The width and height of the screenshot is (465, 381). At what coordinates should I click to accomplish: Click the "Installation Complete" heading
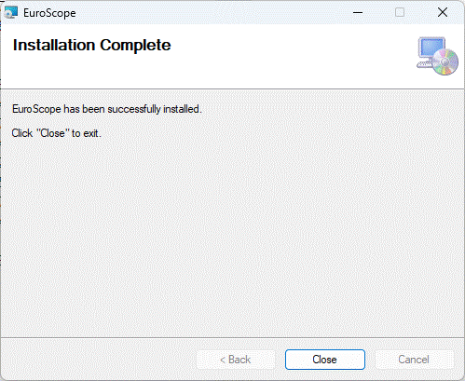click(x=91, y=46)
